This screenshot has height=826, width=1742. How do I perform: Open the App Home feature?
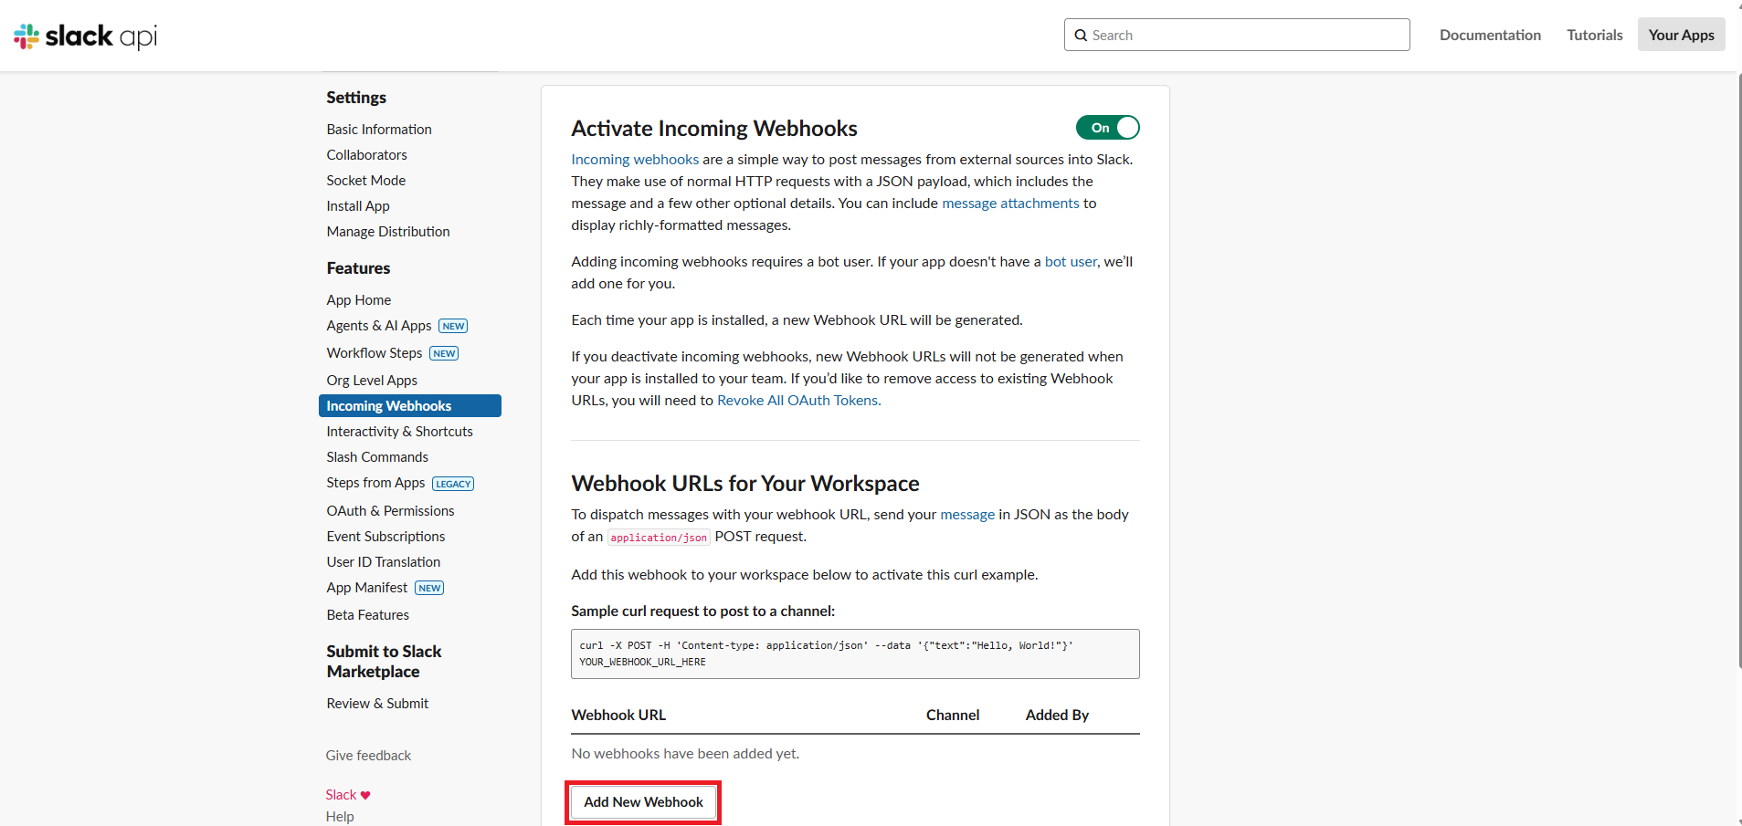click(x=358, y=300)
